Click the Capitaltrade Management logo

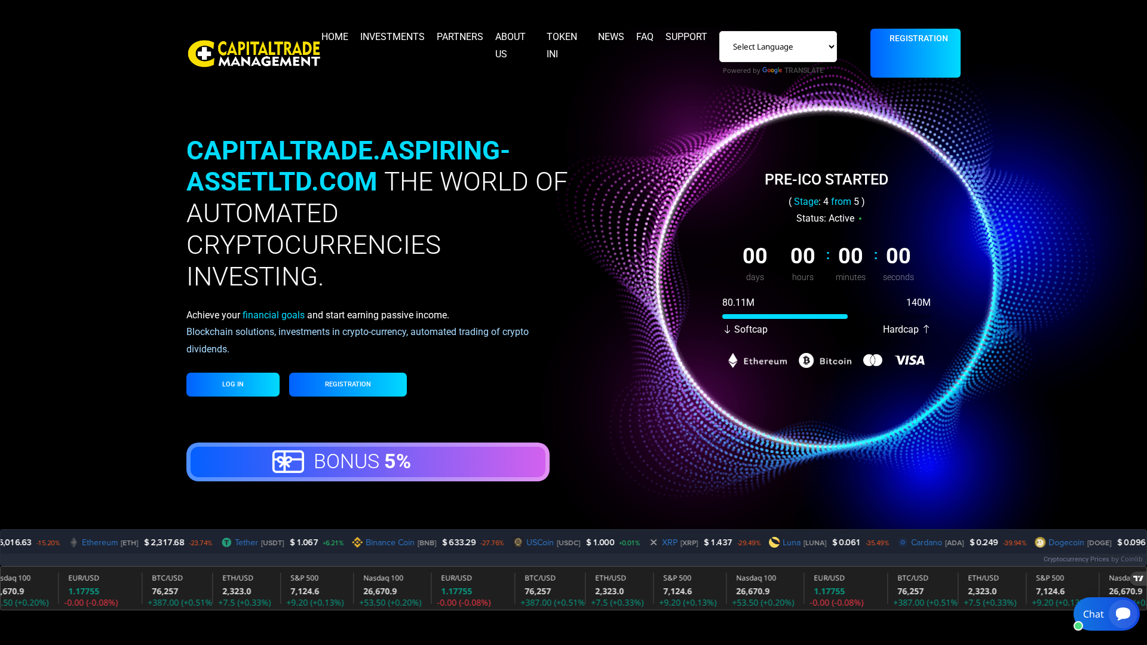tap(254, 54)
